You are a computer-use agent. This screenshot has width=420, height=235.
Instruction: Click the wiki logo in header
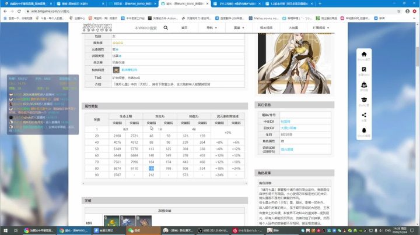[x=97, y=28]
